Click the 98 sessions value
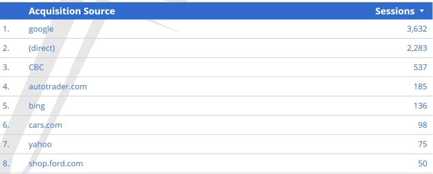Screen dimensions: 433x174 [x=422, y=125]
